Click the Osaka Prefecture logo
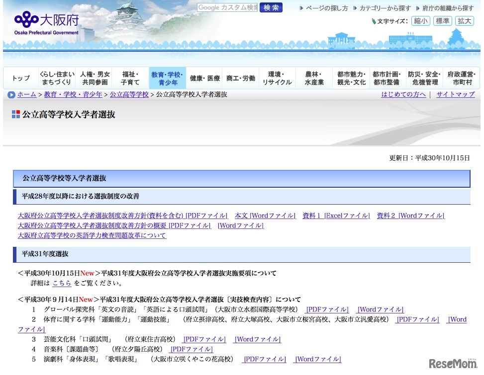The height and width of the screenshot is (375, 484). click(46, 22)
